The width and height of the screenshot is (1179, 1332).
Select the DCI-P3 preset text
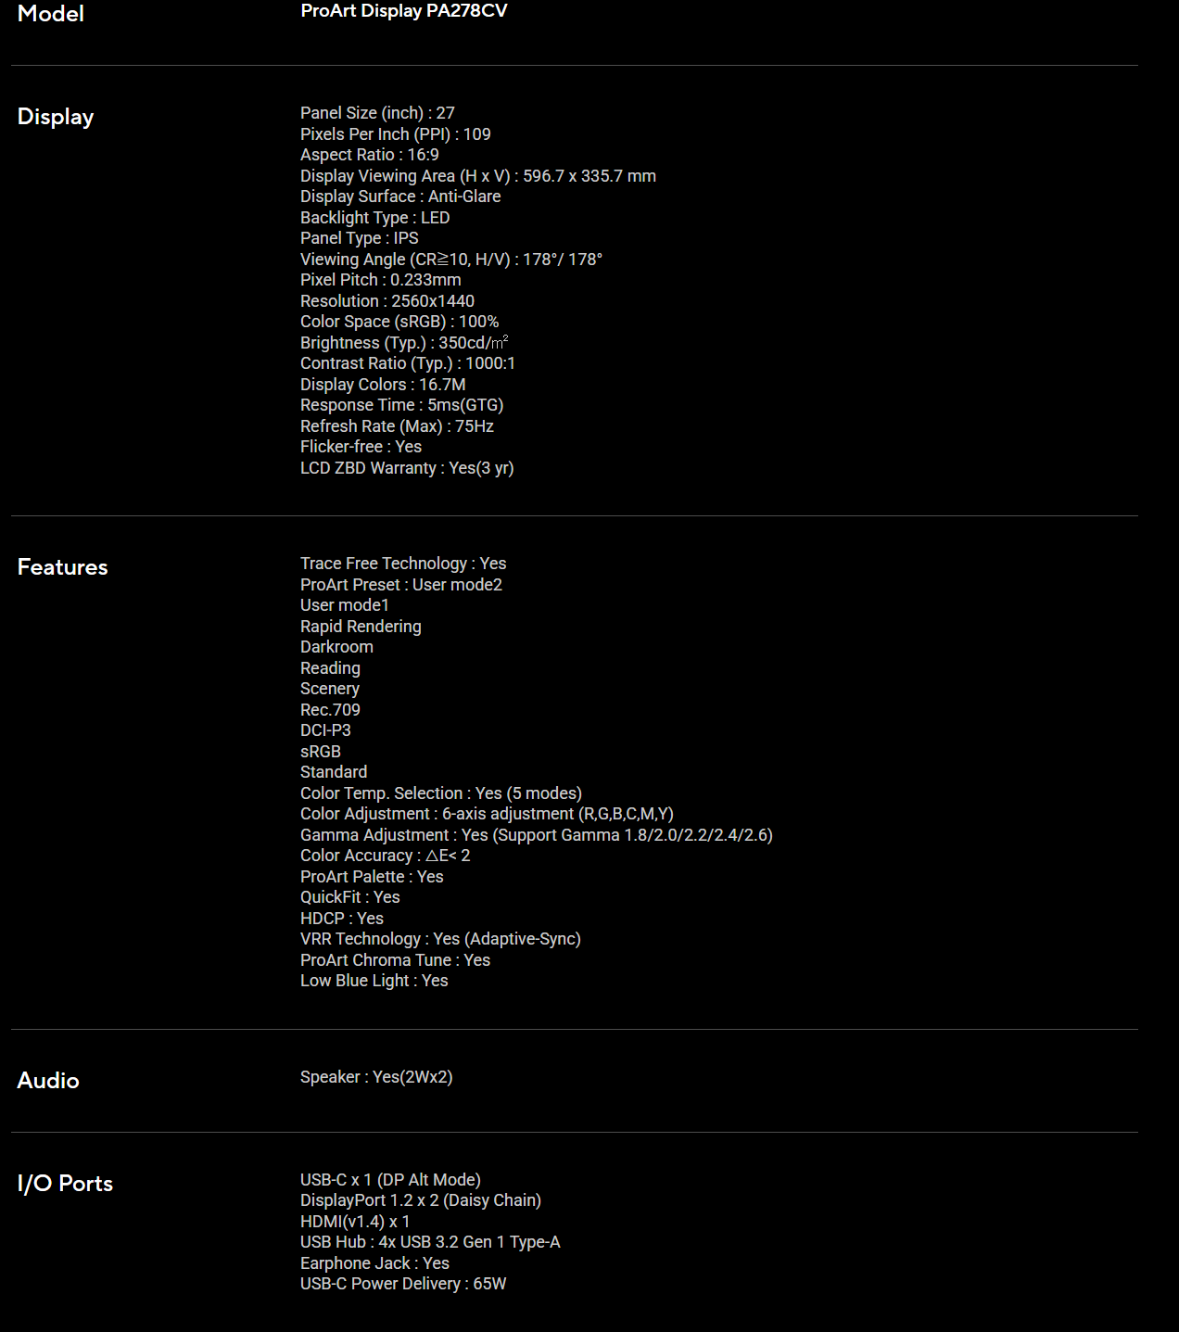coord(325,730)
